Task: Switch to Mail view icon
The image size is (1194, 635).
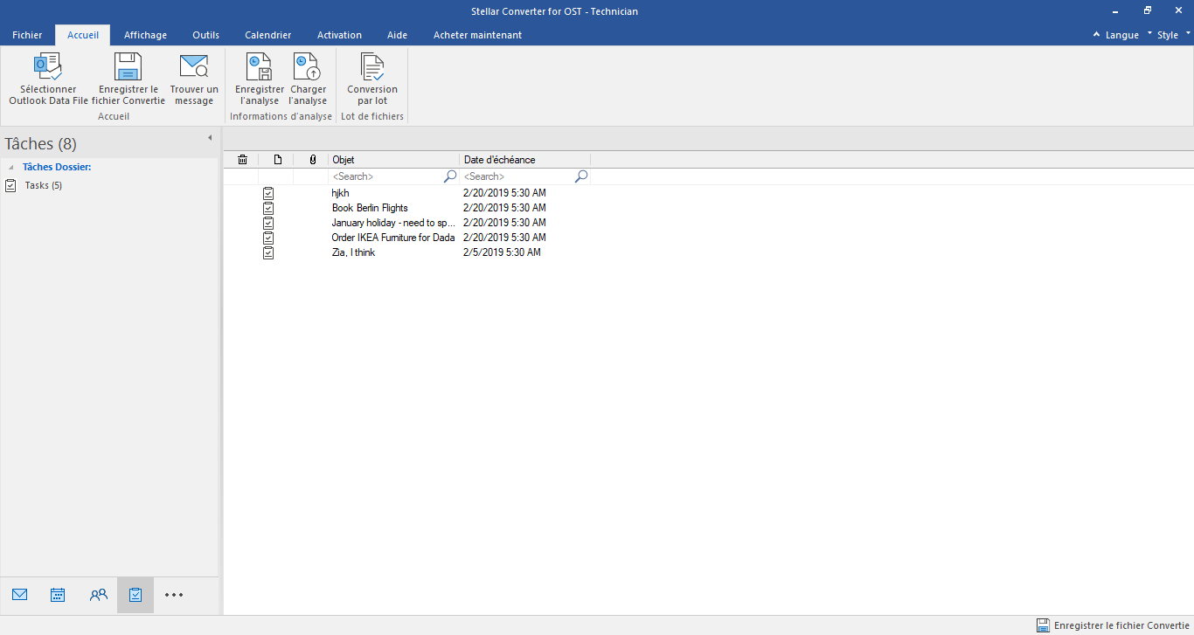Action: tap(20, 595)
